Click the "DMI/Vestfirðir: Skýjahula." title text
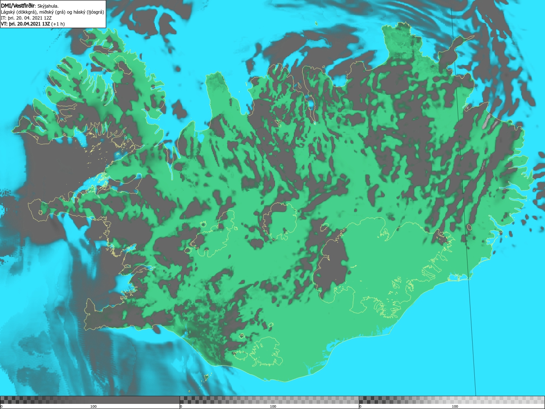 30,6
